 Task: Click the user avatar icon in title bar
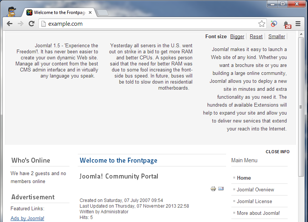[11, 12]
